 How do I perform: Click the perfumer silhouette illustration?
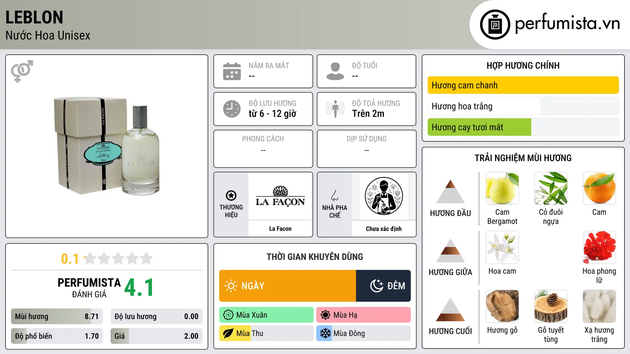tap(384, 196)
